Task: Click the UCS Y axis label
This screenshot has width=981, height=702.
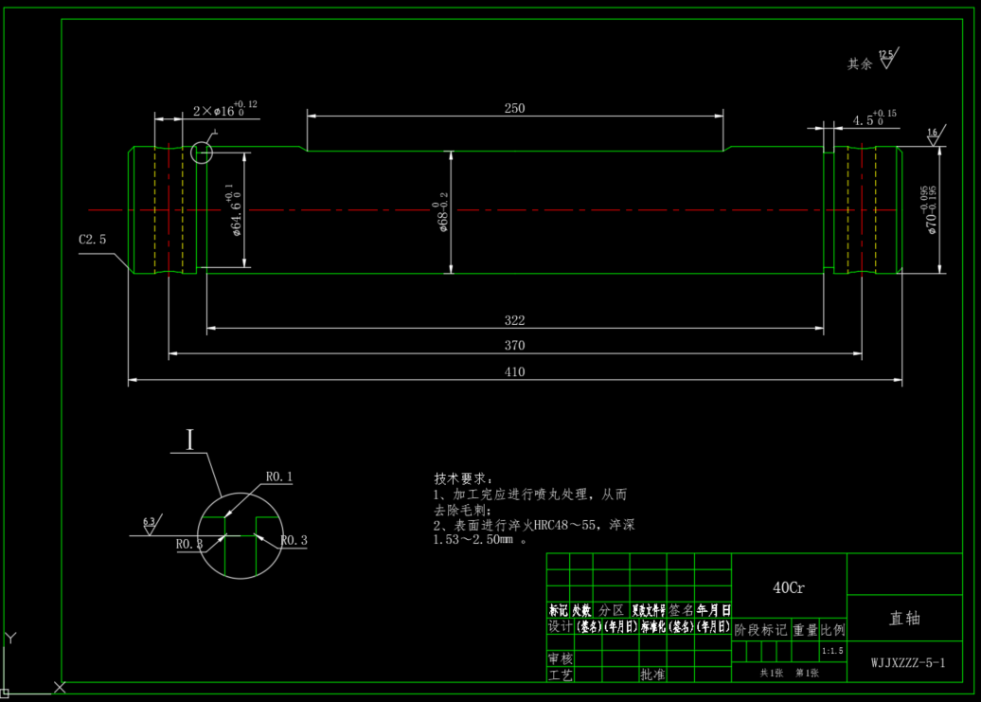Action: tap(10, 639)
